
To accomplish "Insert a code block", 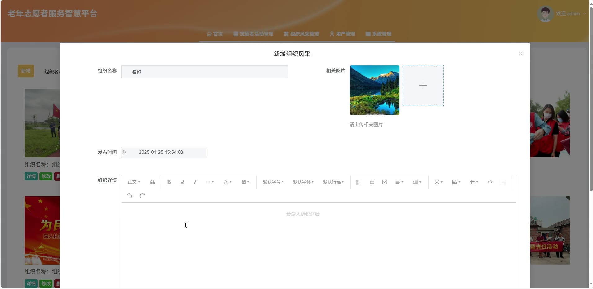I will (490, 182).
